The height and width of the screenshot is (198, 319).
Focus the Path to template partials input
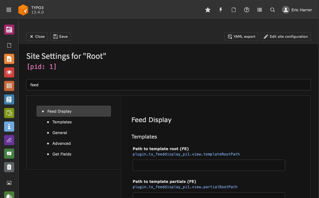[209, 195]
